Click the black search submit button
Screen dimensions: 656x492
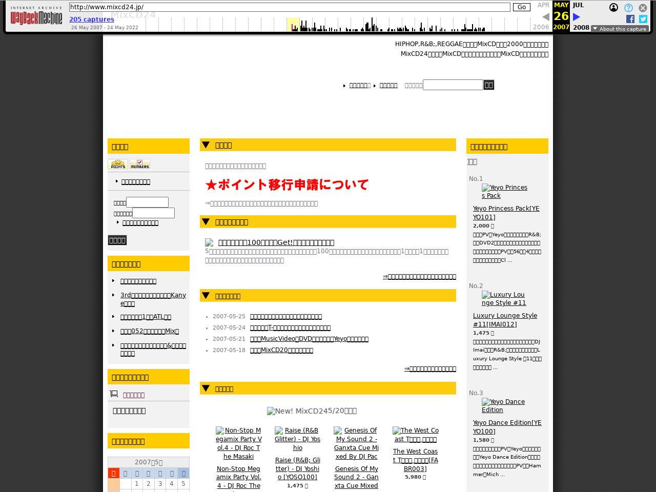(489, 85)
